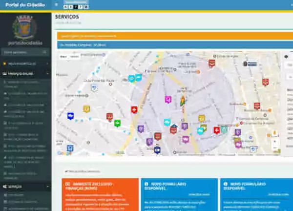Click the blue Campinas address bar

(x=175, y=45)
